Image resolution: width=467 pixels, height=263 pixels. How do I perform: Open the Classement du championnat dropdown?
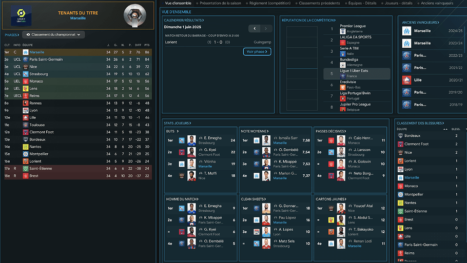click(x=53, y=35)
